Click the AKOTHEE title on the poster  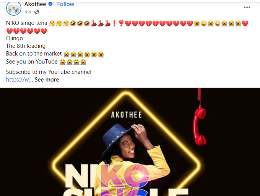tap(126, 115)
